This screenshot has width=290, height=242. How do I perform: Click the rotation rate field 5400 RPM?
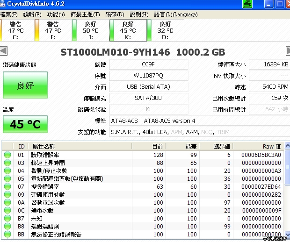270,87
